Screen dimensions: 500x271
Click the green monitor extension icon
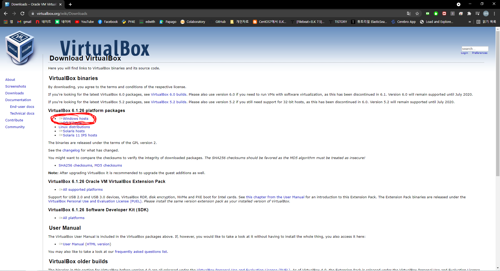(428, 14)
